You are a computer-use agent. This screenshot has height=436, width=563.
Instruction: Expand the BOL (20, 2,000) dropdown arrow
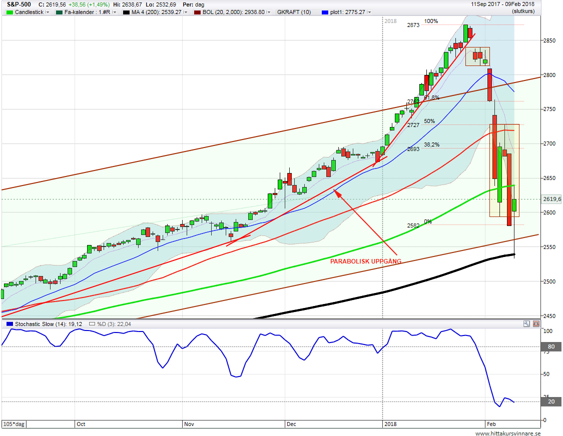click(x=269, y=12)
